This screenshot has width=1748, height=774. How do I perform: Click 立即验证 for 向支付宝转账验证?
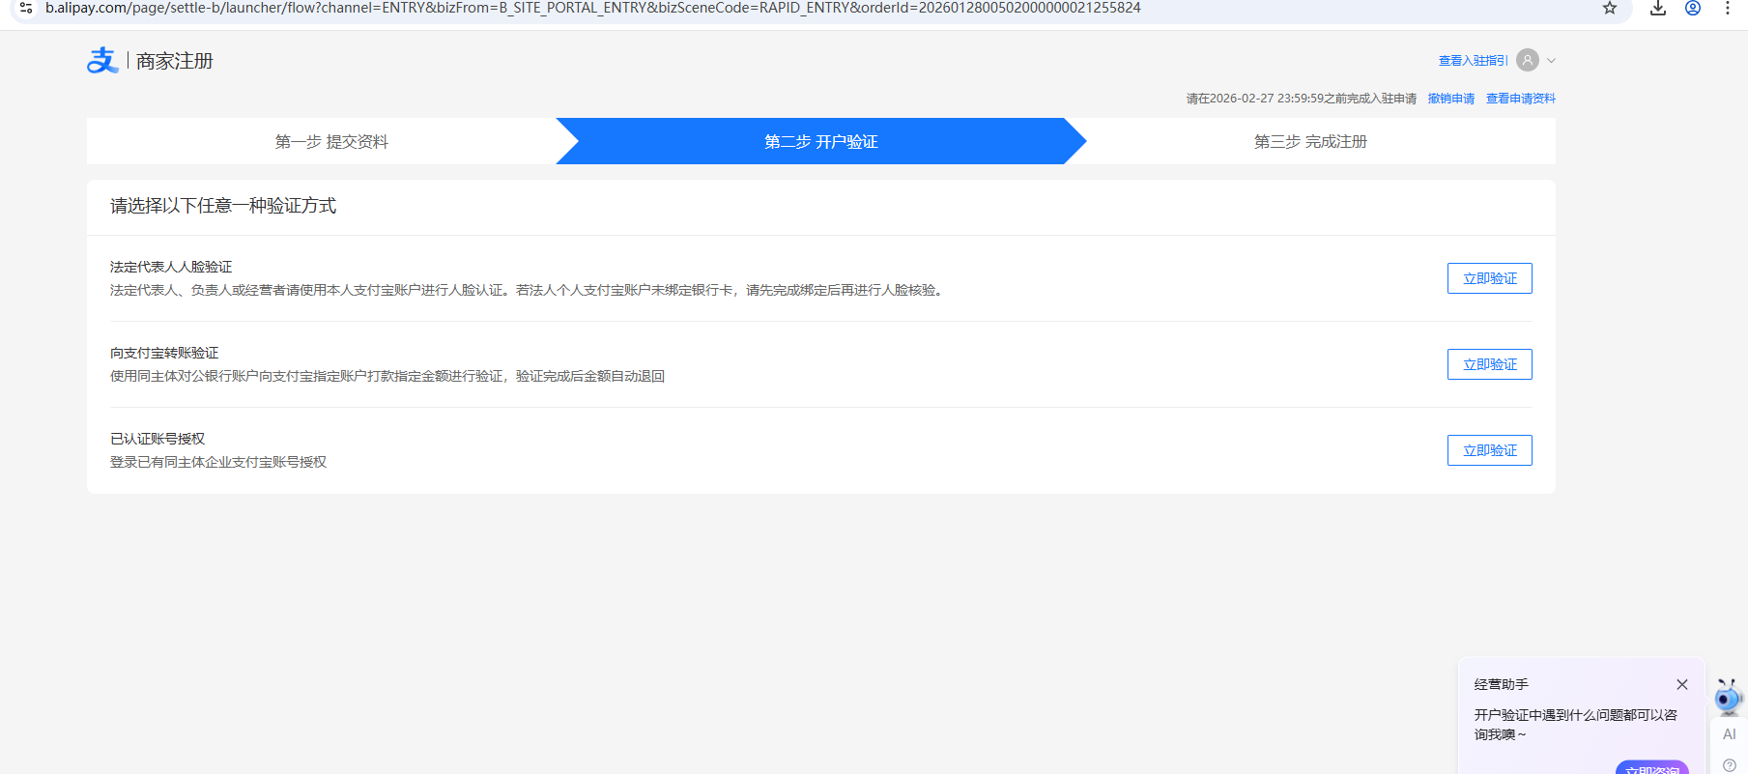pyautogui.click(x=1489, y=364)
